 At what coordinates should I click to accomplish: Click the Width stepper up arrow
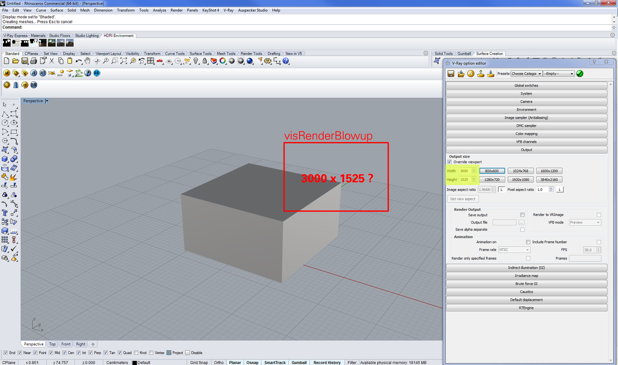click(x=474, y=170)
